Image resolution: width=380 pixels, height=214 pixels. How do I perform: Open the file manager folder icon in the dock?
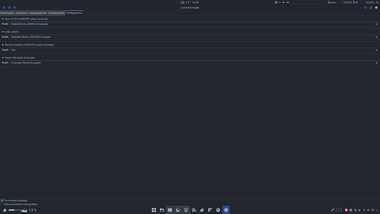(162, 210)
